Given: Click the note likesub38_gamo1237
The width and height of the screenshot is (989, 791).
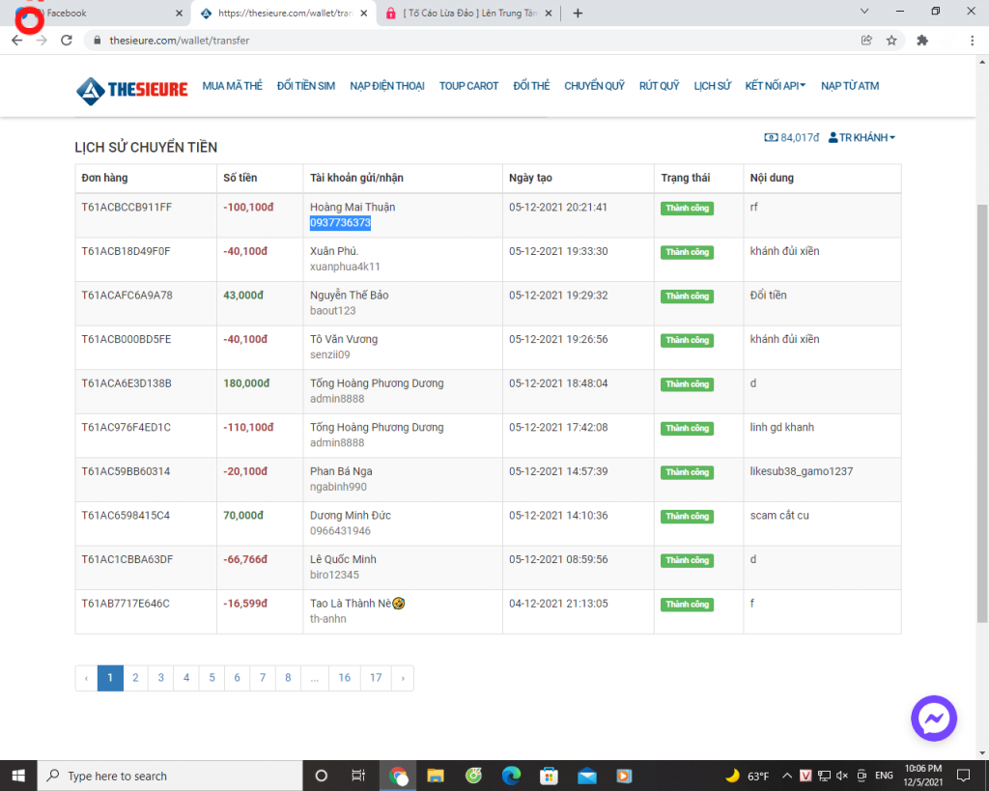Looking at the screenshot, I should [801, 472].
